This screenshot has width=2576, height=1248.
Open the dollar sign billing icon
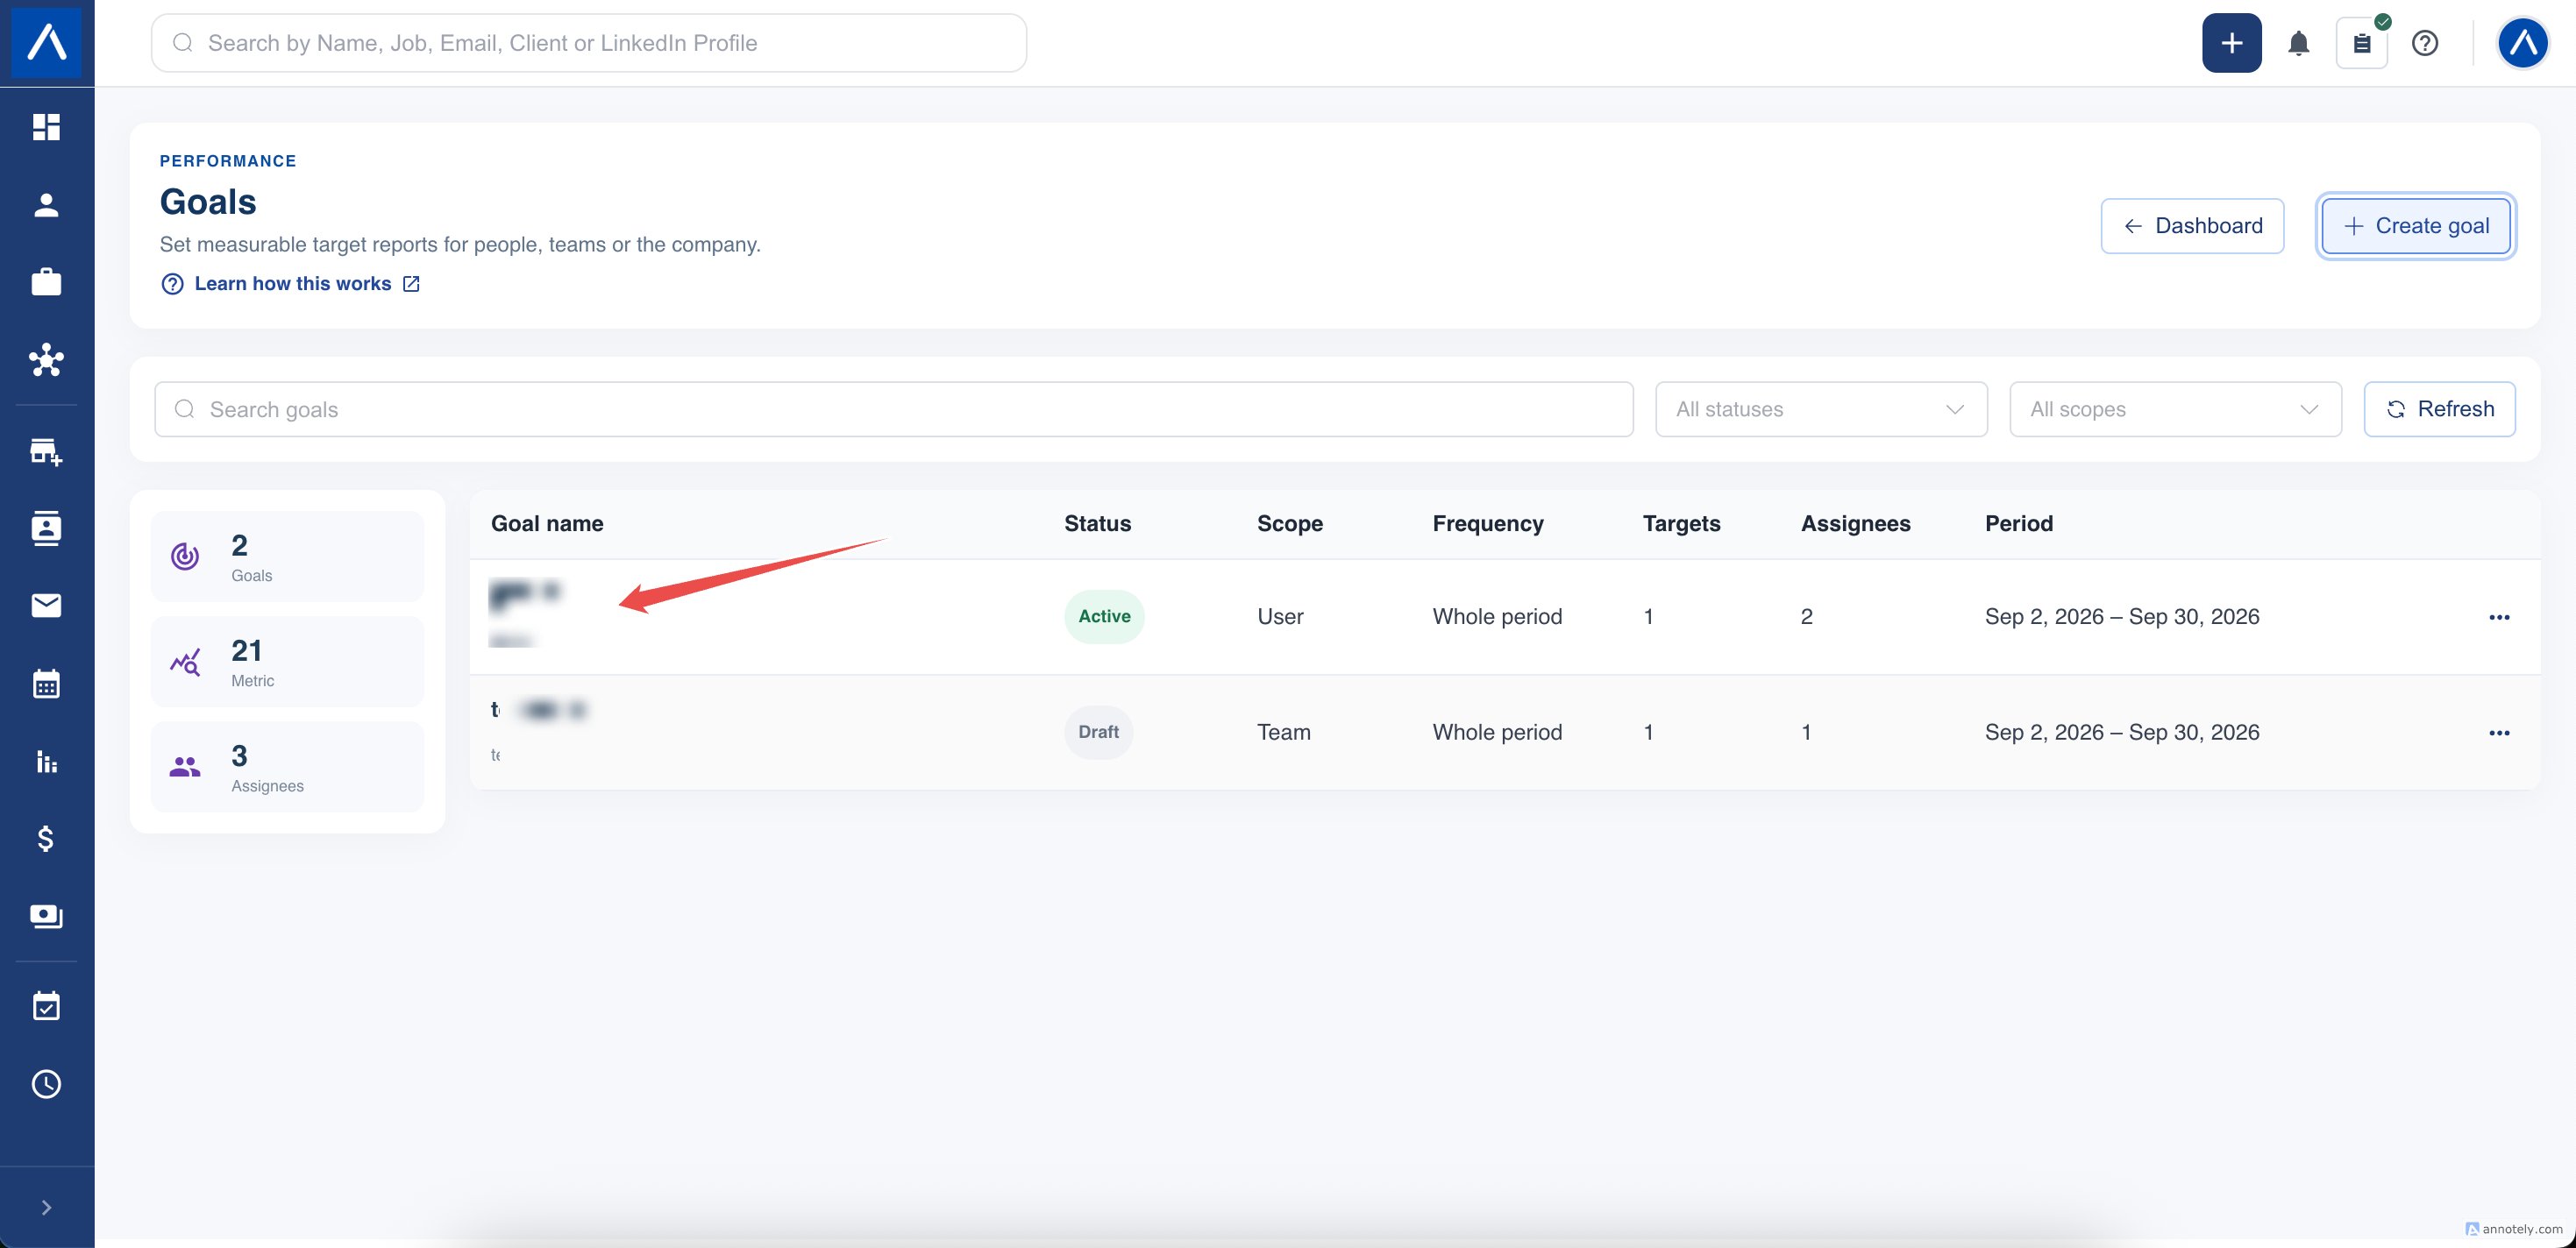point(46,839)
